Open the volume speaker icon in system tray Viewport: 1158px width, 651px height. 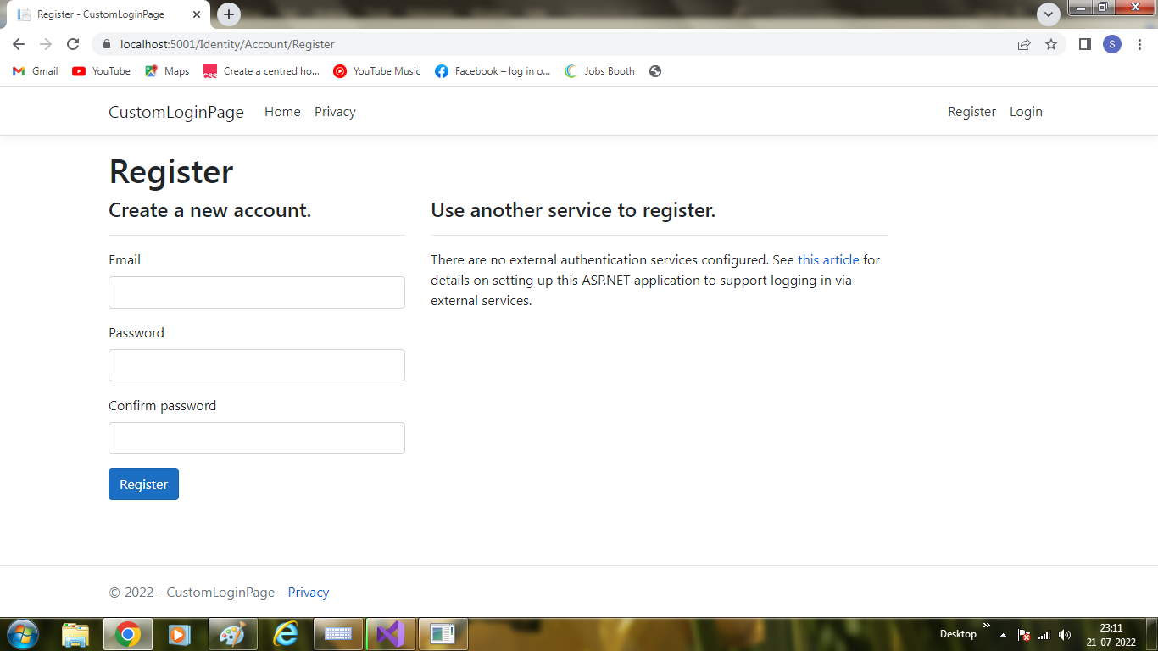1065,633
